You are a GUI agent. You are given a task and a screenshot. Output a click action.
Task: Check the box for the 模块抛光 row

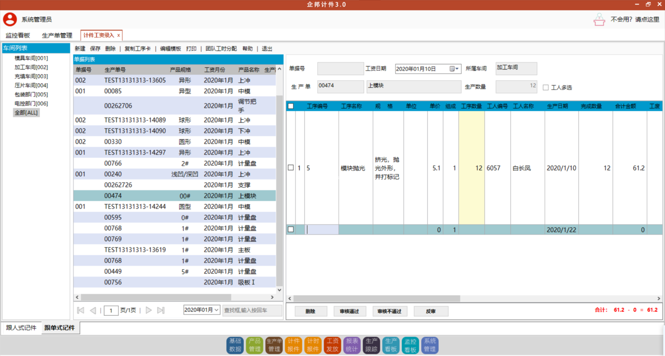tap(291, 168)
